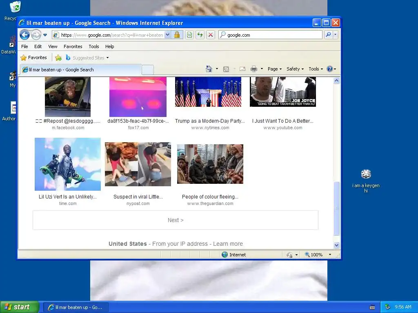Click the address bar URL field
The image size is (418, 313).
112,35
